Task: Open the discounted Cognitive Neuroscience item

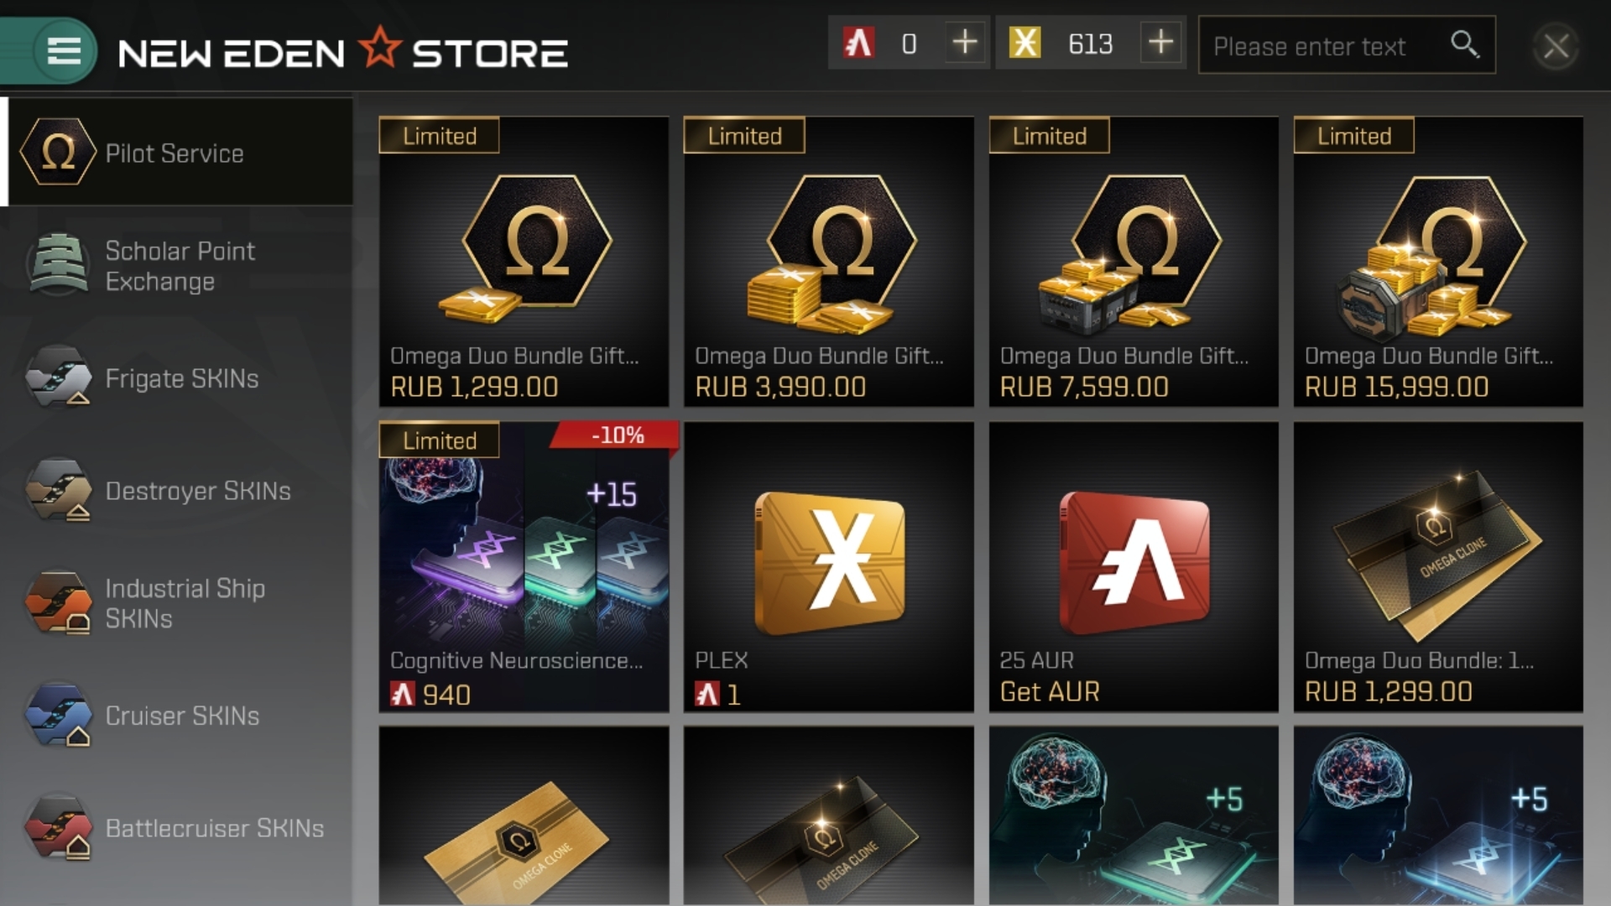Action: click(524, 566)
